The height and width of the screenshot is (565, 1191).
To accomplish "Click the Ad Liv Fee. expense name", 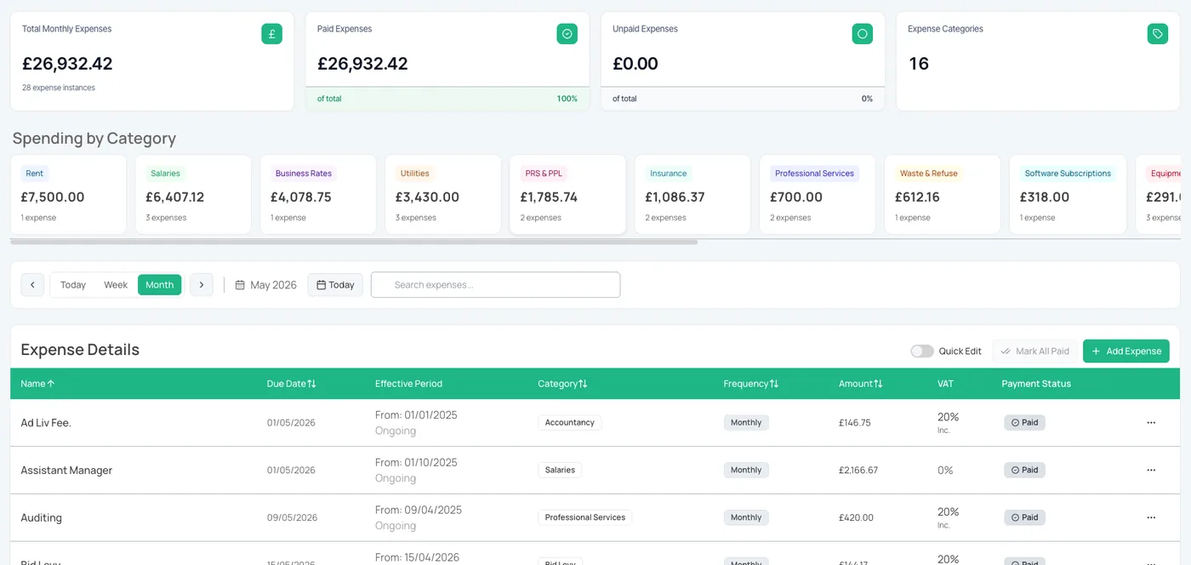I will pos(46,423).
